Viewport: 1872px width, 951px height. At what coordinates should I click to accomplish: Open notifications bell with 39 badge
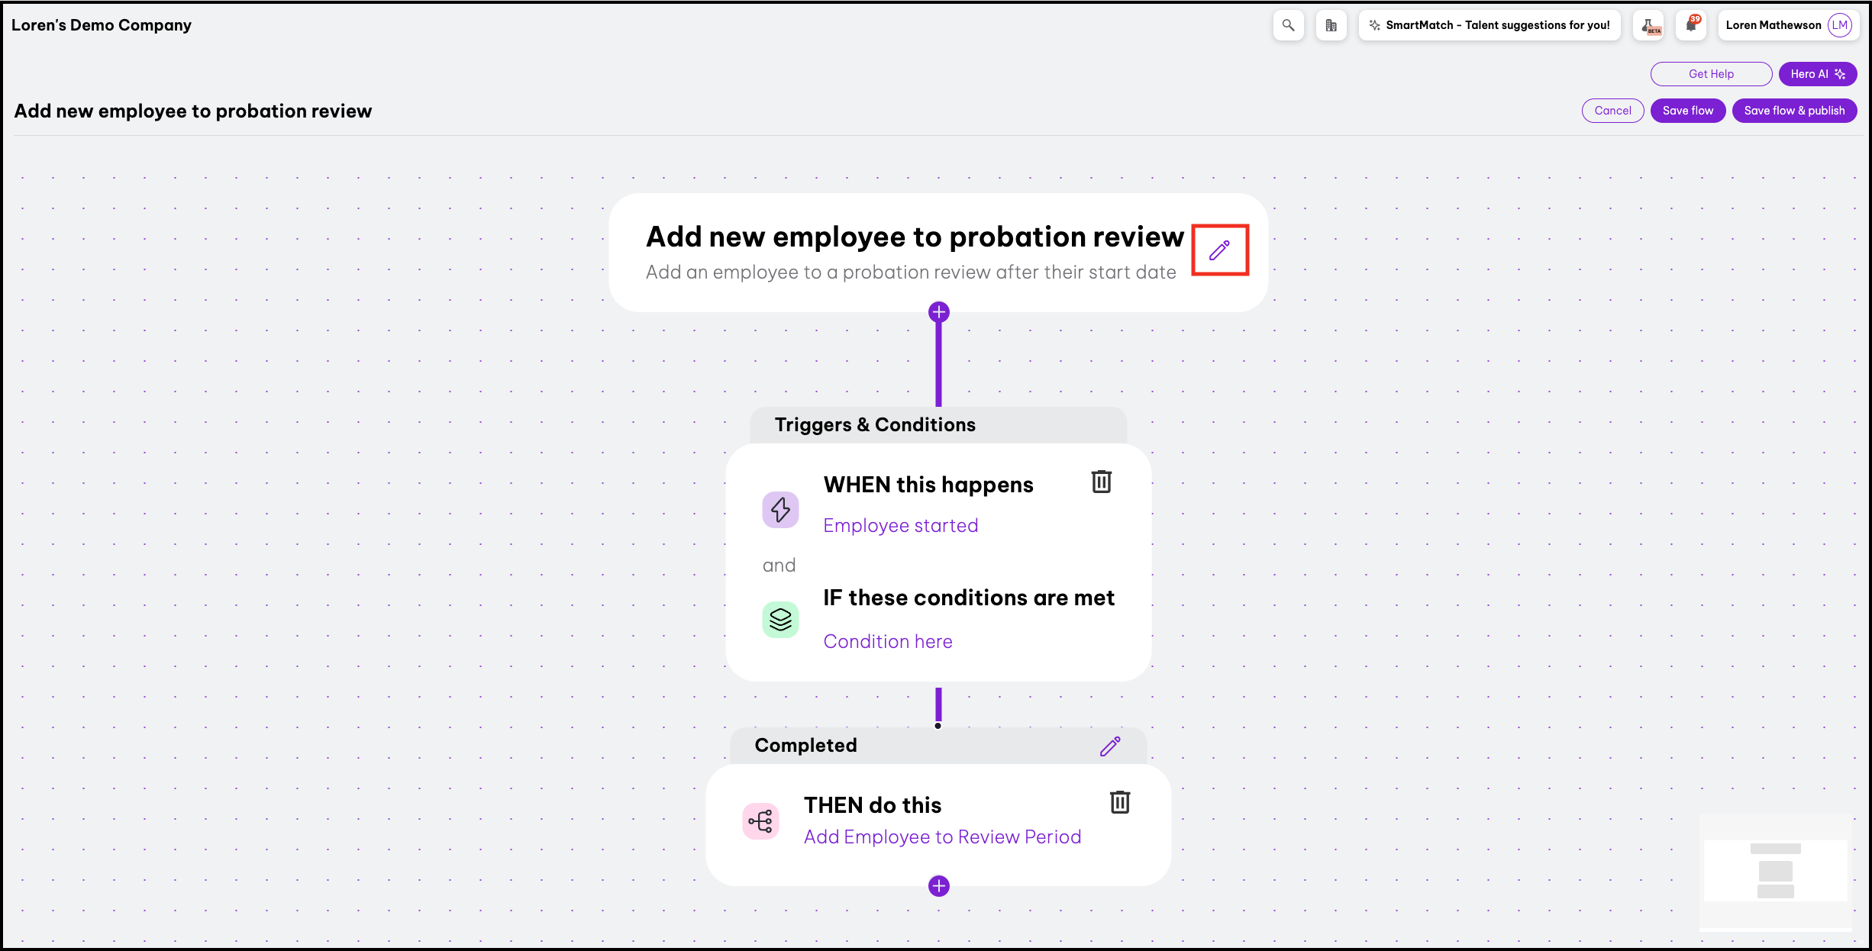point(1692,25)
